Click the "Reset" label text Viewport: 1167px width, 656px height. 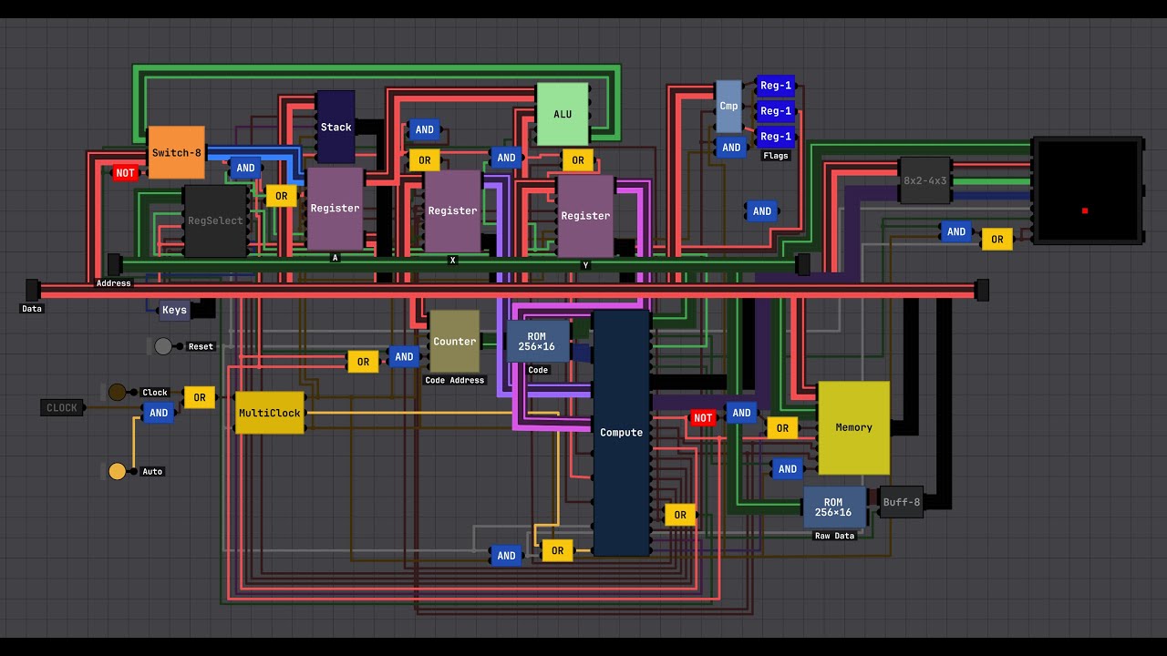(201, 346)
